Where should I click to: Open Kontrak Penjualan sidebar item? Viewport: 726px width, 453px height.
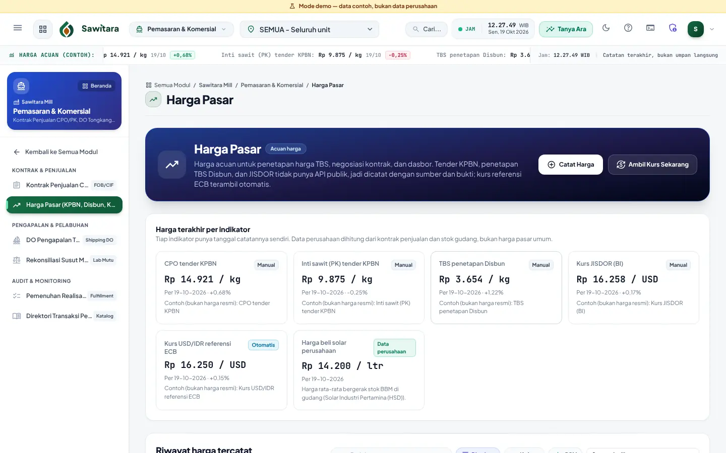65,185
